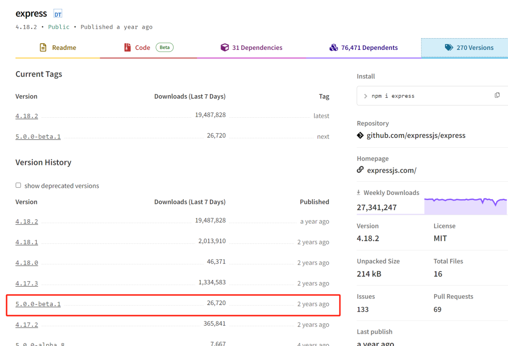Click the 1,334,583 downloads value
This screenshot has height=346, width=508.
[x=212, y=282]
